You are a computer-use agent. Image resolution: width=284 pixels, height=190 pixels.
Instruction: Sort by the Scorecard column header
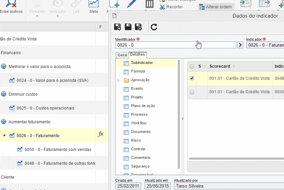click(x=240, y=66)
